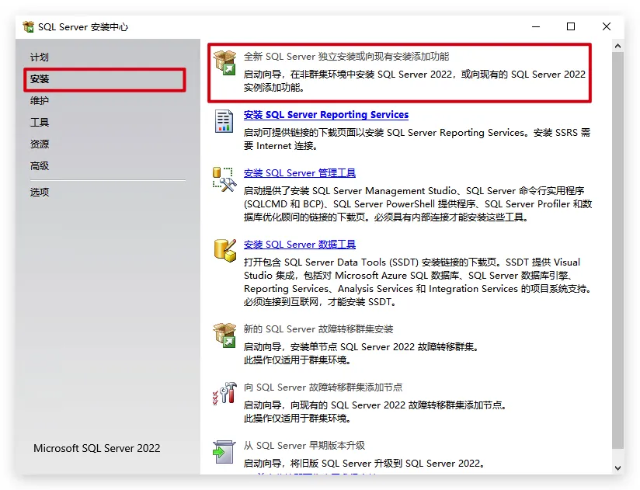Open 安装 SQL Server 管理工具 link

[300, 173]
